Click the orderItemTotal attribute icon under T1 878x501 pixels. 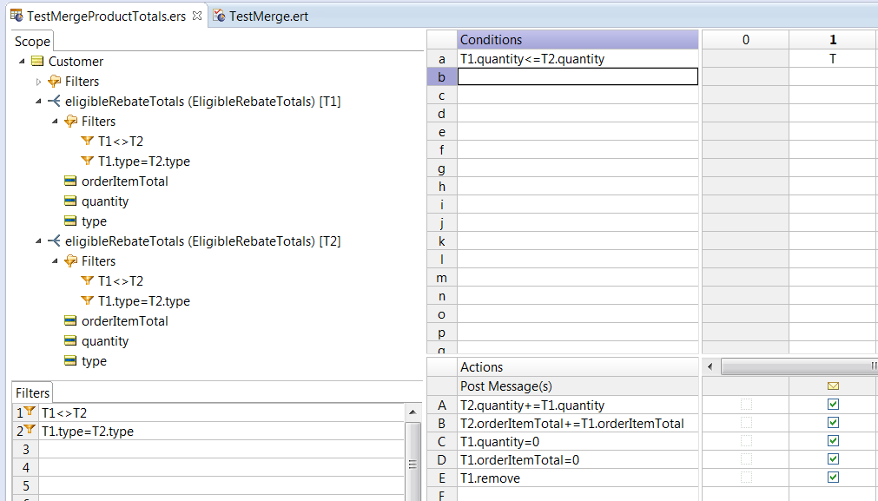coord(70,181)
